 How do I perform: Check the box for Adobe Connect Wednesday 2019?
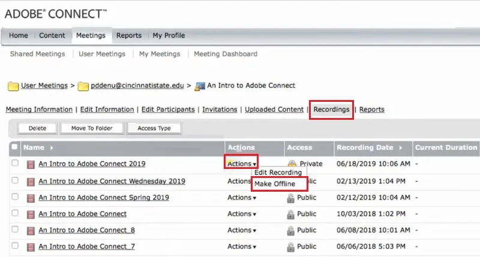click(x=14, y=180)
